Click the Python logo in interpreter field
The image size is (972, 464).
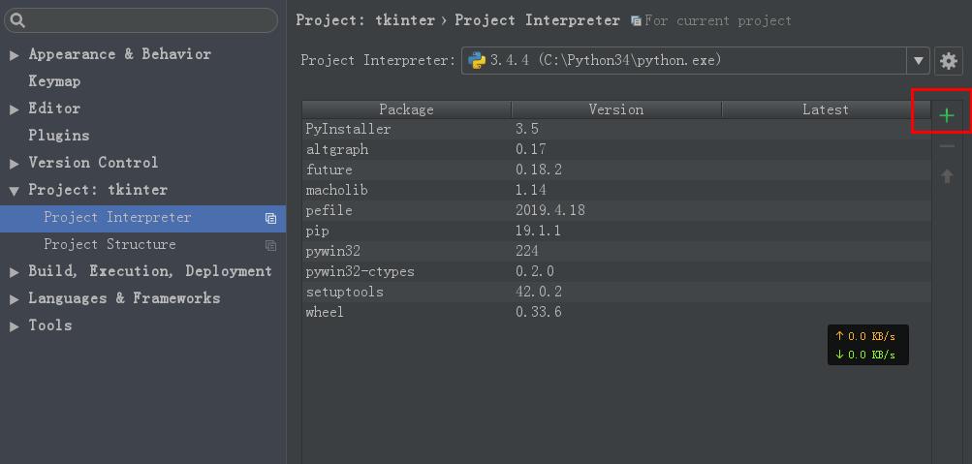477,61
